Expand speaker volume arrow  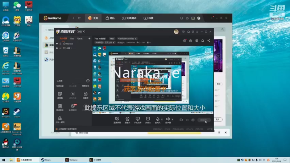[172, 120]
